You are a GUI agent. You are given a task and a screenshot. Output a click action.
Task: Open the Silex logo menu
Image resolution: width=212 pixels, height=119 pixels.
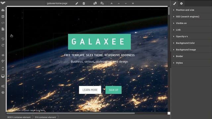click(3, 3)
